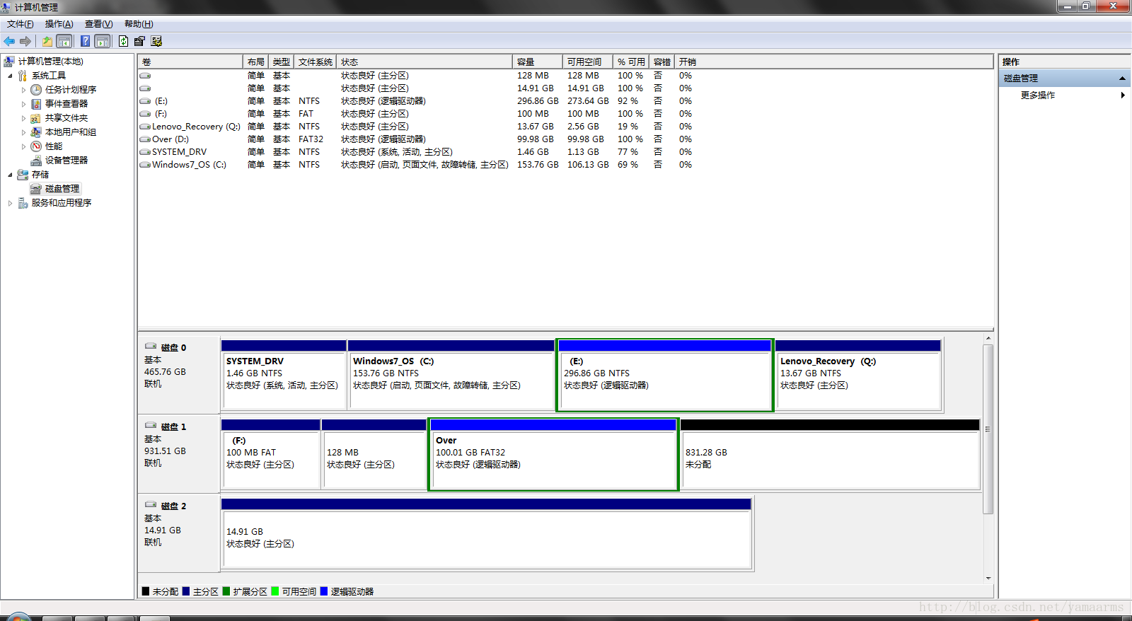This screenshot has height=621, width=1132.
Task: Sort by the % 可用 column header
Action: (x=631, y=62)
